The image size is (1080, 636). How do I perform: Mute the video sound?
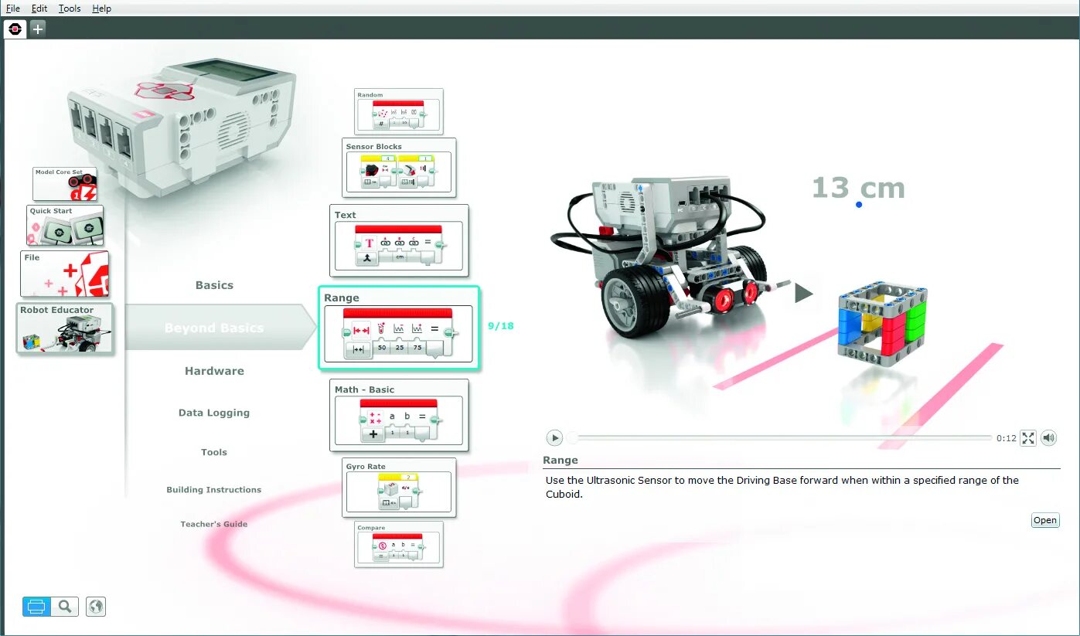(1048, 438)
